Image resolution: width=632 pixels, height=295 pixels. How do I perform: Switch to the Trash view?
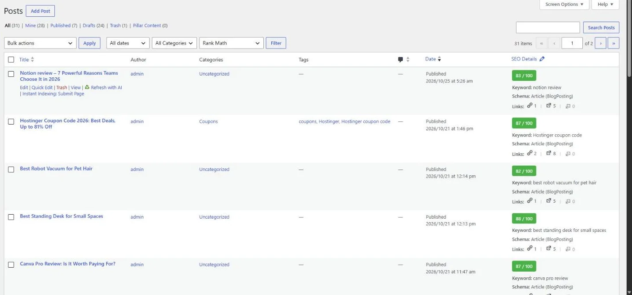119,26
